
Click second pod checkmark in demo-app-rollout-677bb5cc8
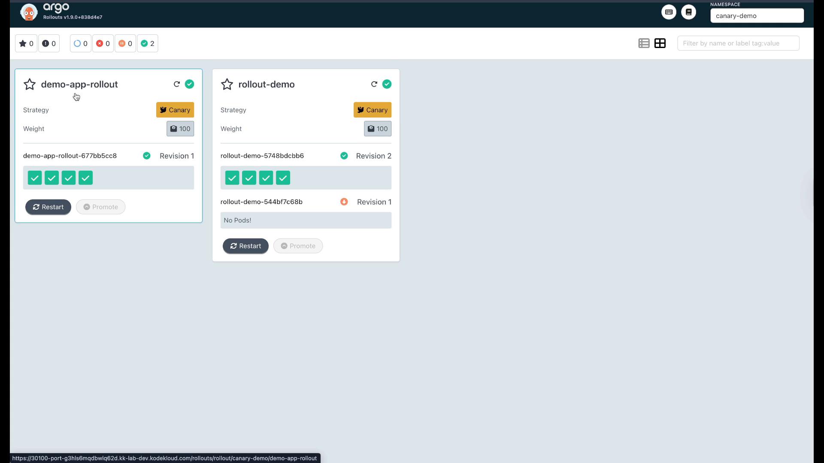click(x=51, y=178)
